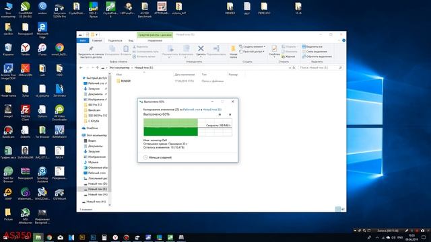
Task: Switch to the Поделиться ribbon tab
Action: pyautogui.click(x=115, y=40)
